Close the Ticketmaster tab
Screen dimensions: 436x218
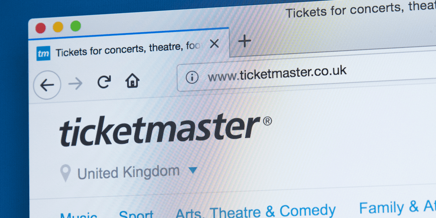tap(214, 44)
